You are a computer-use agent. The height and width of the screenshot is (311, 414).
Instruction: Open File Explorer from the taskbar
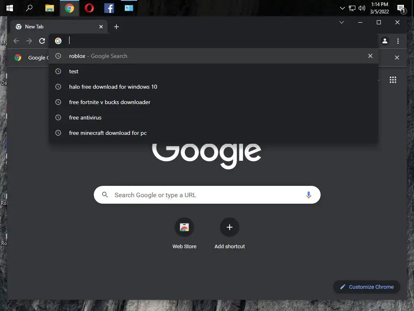click(49, 8)
